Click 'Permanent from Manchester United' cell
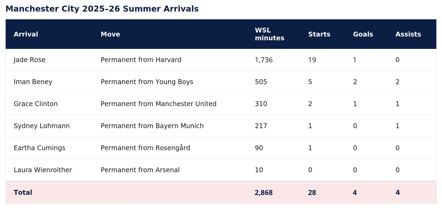The image size is (442, 209). [x=158, y=104]
